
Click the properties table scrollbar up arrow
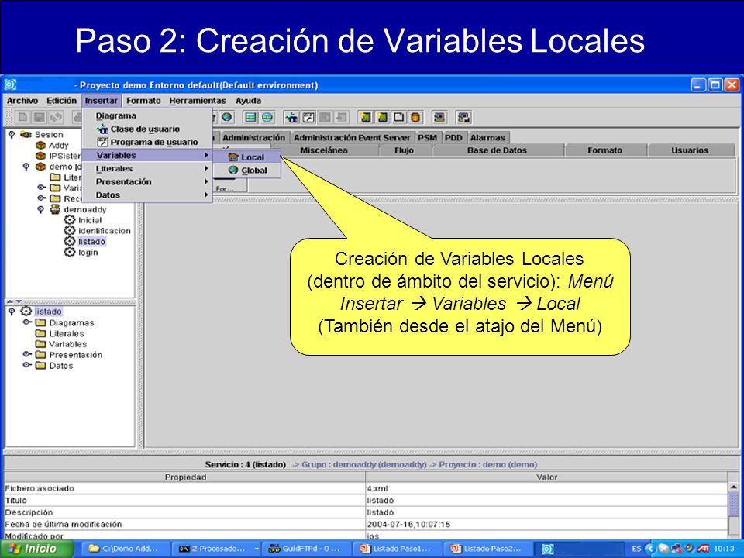734,487
